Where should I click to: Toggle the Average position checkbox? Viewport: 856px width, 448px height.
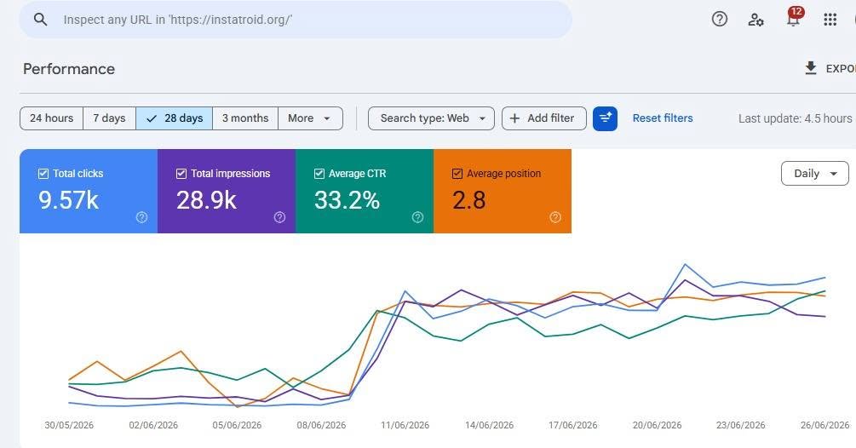[x=457, y=174]
